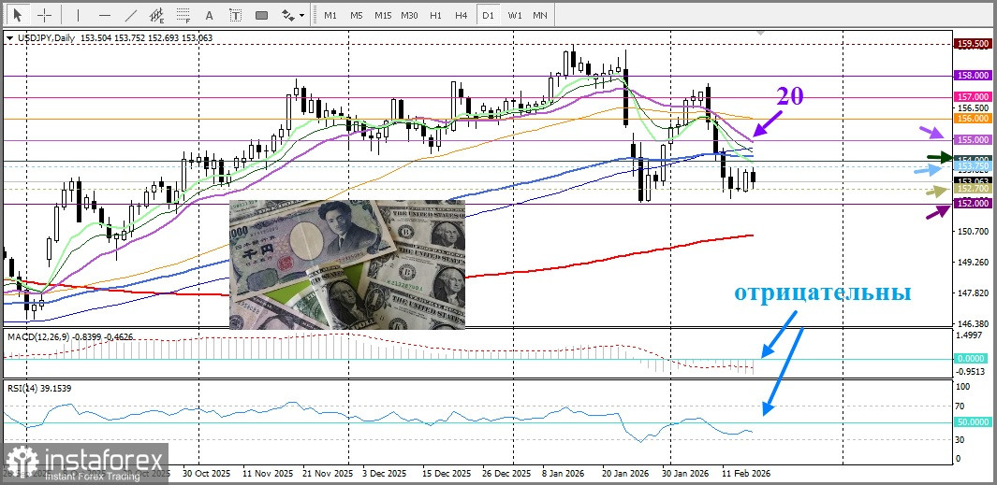997x485 pixels.
Task: Switch chart to H1 timeframe
Action: [x=435, y=15]
